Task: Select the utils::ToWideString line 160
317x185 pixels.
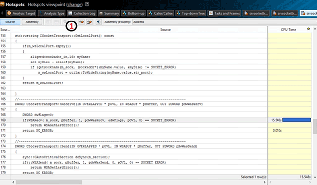Action: [95, 72]
